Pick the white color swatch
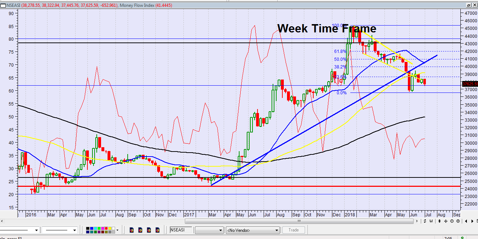 pos(113,228)
